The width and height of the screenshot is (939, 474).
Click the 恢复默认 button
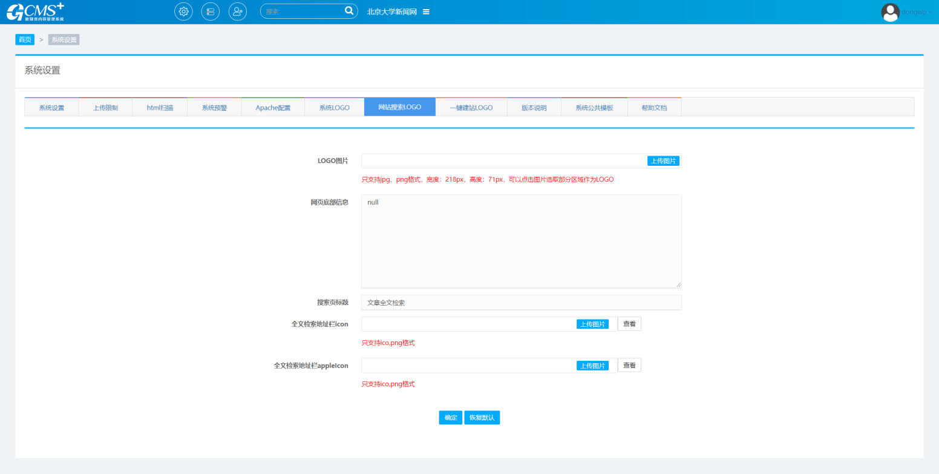[482, 418]
